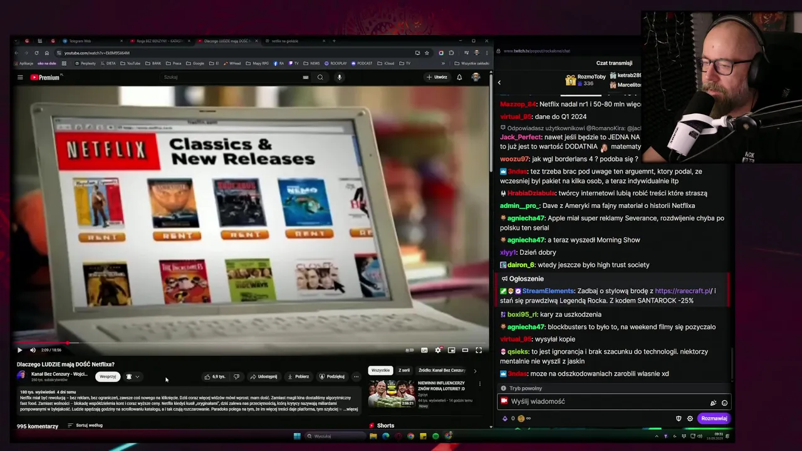Open the three-dot more actions under video

click(x=356, y=376)
